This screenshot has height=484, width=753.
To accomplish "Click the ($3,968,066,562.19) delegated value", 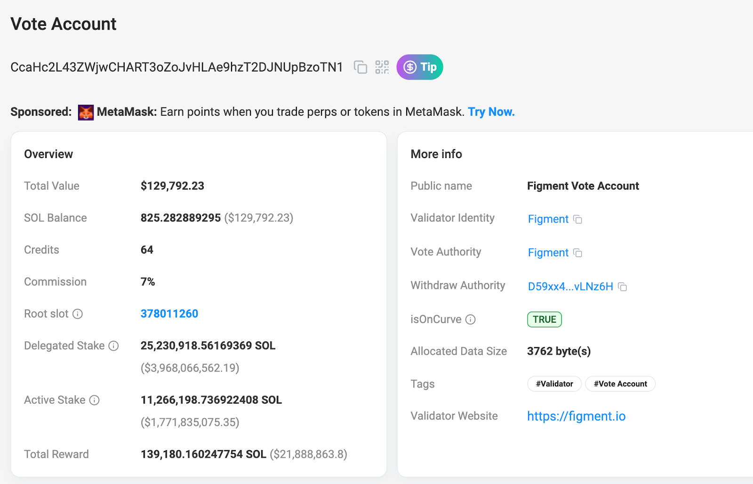I will click(190, 368).
